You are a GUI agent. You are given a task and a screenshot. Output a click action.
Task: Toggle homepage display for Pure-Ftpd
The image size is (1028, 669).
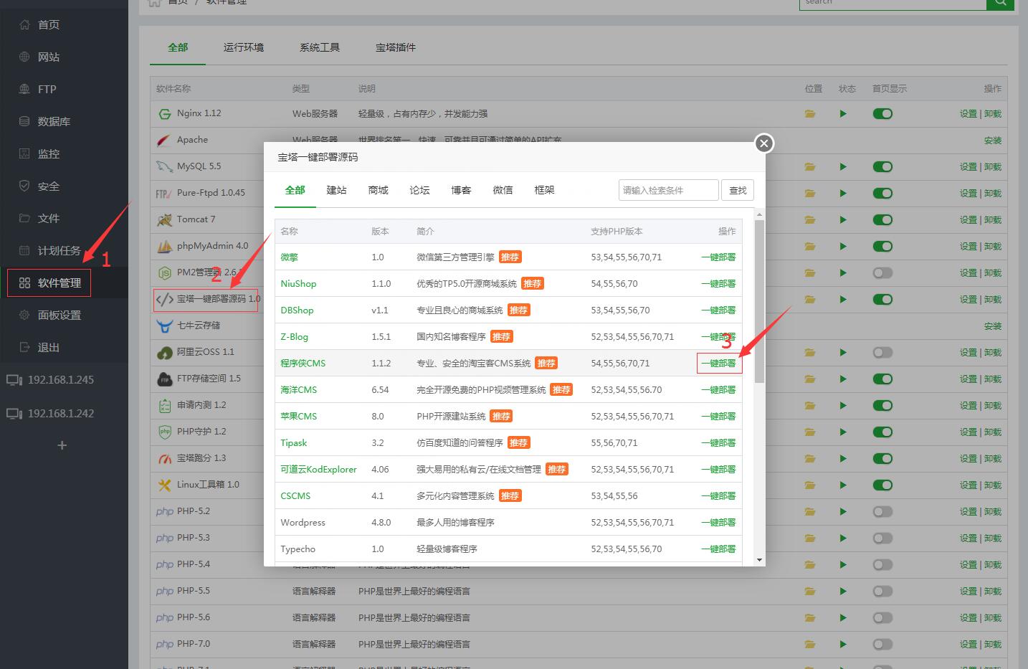point(882,193)
